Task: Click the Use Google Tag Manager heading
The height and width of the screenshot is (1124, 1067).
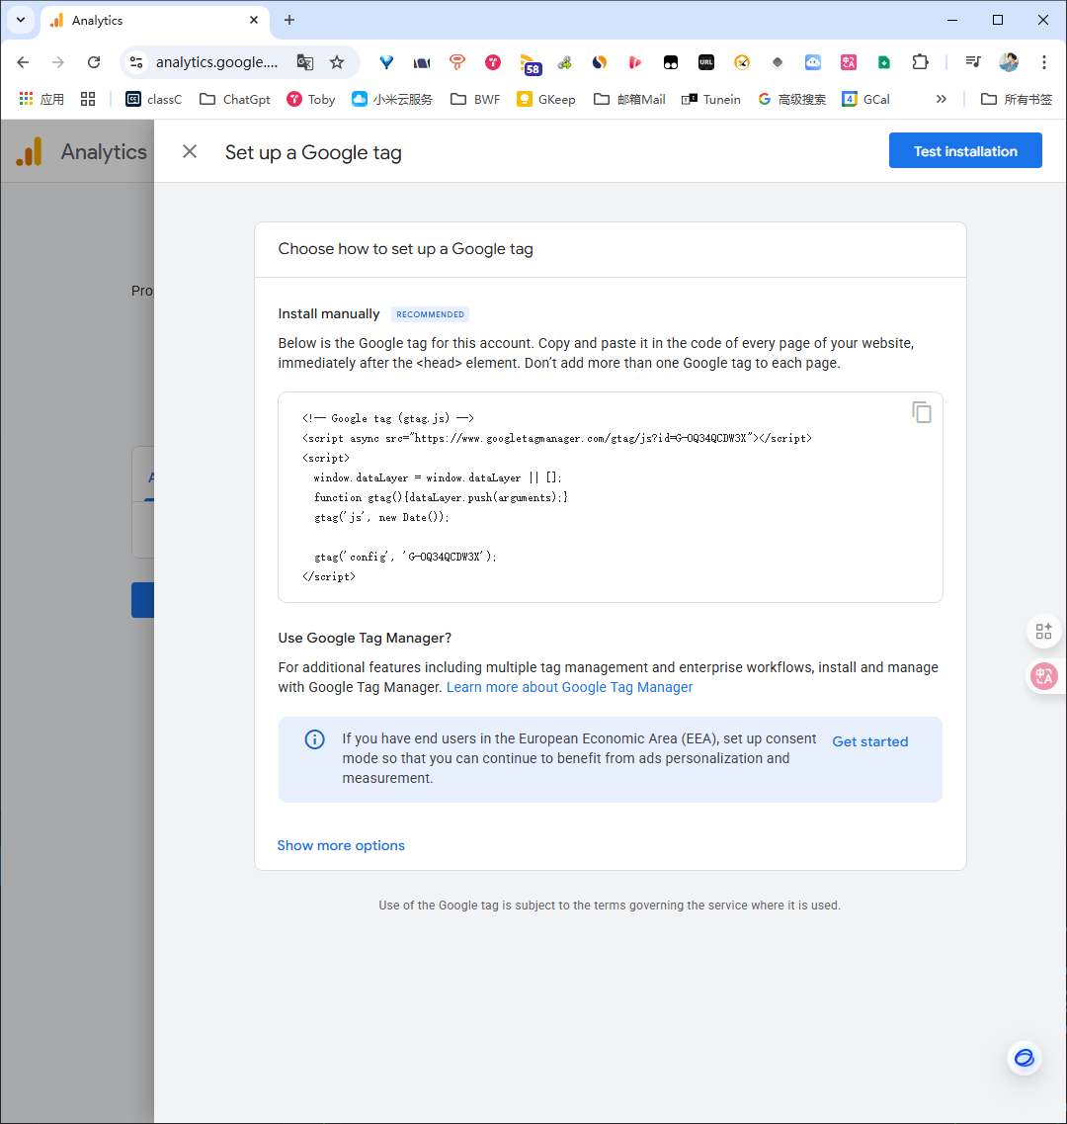Action: click(365, 638)
